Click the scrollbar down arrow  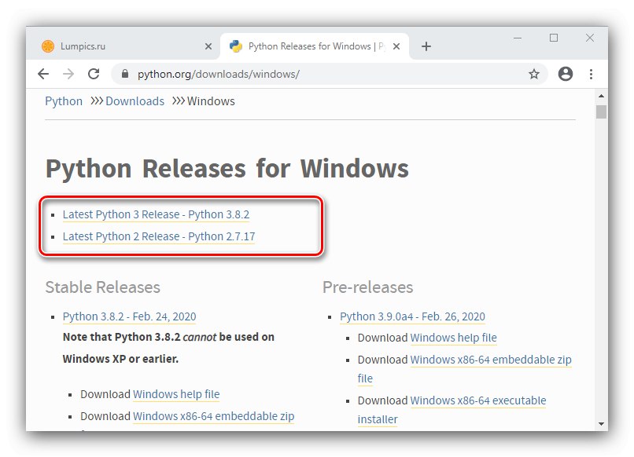pos(601,424)
